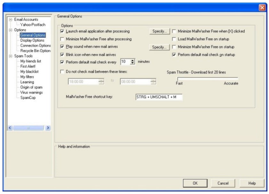The height and width of the screenshot is (194, 269).
Task: Enable Minimize MailWasher Free on startup
Action: [174, 47]
